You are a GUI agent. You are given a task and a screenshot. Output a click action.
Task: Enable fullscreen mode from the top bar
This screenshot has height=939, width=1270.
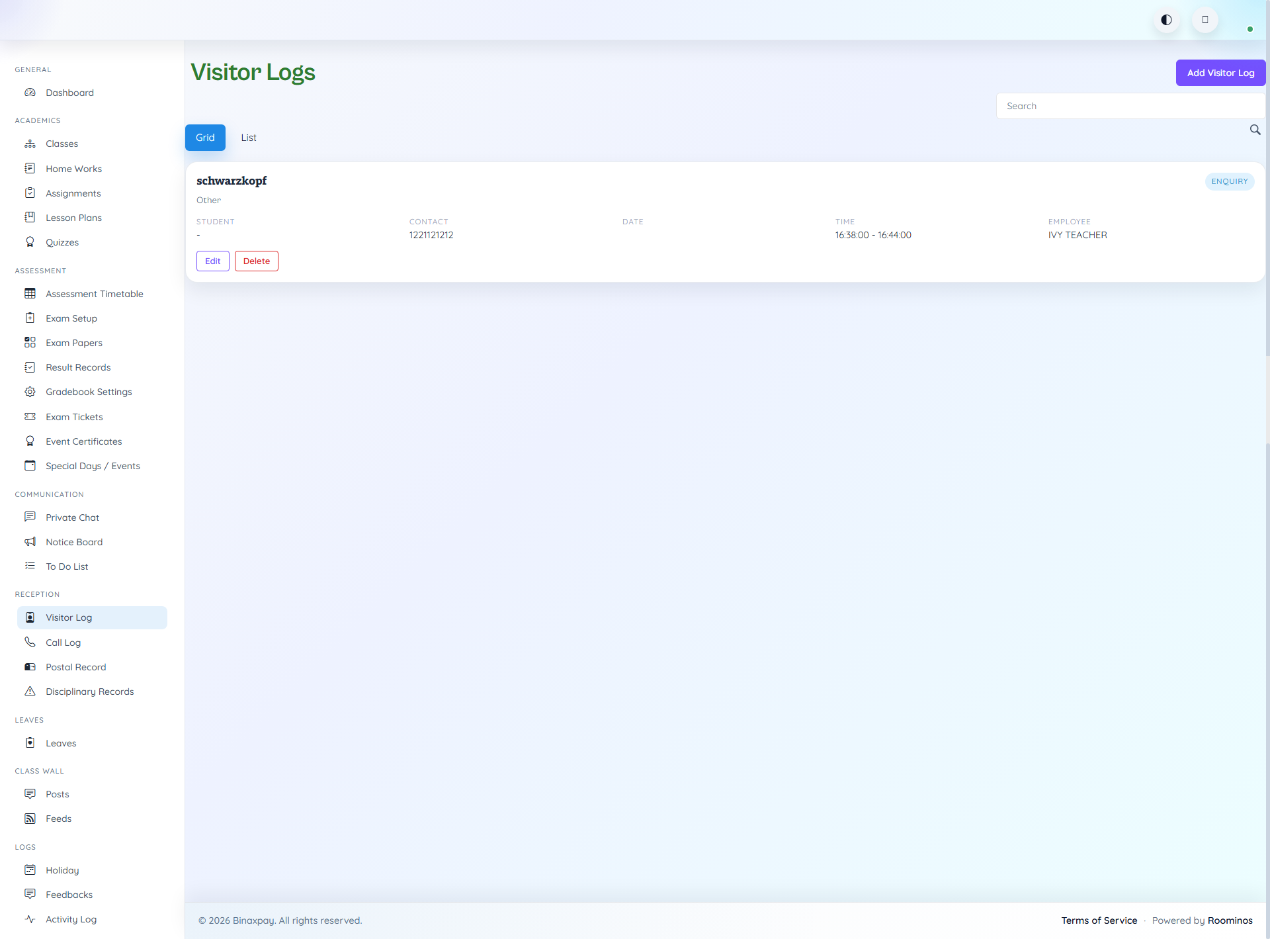tap(1205, 20)
